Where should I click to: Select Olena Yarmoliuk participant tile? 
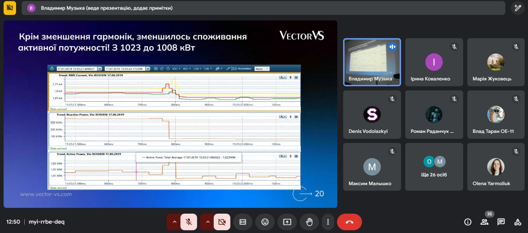pyautogui.click(x=496, y=167)
